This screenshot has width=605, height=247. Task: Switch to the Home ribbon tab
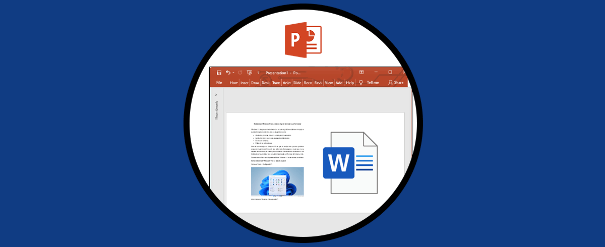pyautogui.click(x=234, y=83)
